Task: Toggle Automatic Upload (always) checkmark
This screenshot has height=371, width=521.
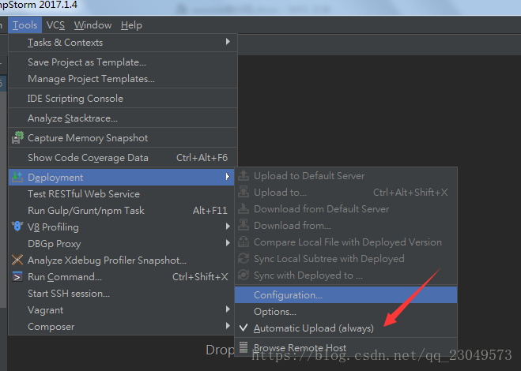Action: (244, 328)
